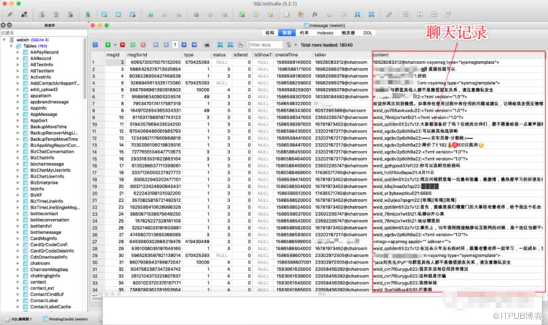Click the createTime column header

tap(287, 55)
